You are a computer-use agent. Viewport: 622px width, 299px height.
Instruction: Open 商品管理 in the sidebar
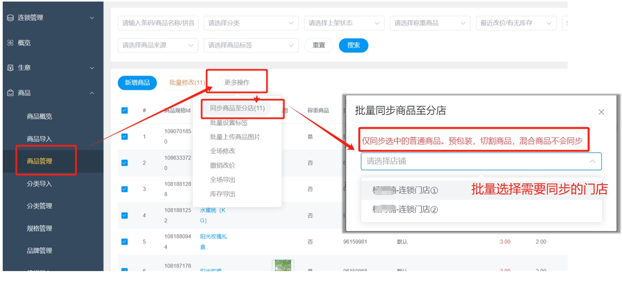39,161
